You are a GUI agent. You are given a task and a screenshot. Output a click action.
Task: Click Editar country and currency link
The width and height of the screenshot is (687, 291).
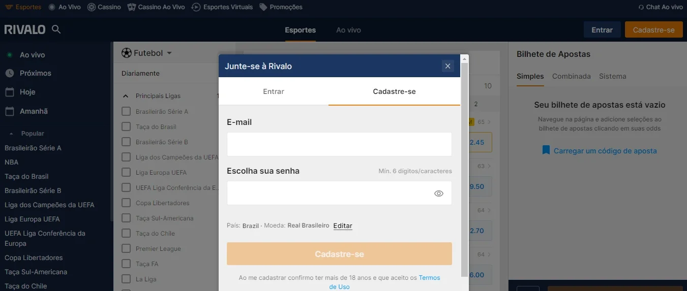pyautogui.click(x=343, y=225)
